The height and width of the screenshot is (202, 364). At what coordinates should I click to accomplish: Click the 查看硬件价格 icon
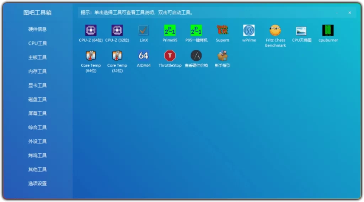[x=196, y=56]
